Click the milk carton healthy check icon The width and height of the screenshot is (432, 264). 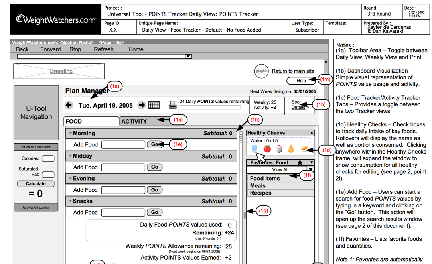point(279,149)
